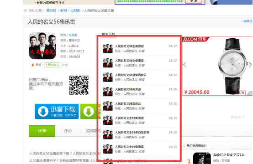
Task: Open 人民的名义全56集迅雷 link
Action: tap(129, 147)
